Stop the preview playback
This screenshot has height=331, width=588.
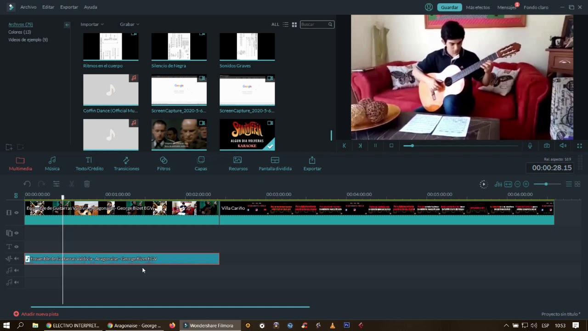[391, 146]
